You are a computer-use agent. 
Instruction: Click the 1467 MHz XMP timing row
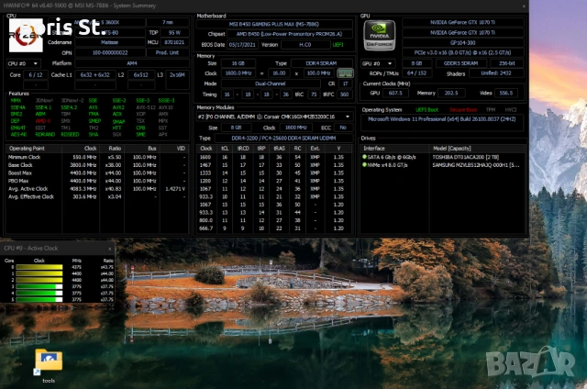274,165
